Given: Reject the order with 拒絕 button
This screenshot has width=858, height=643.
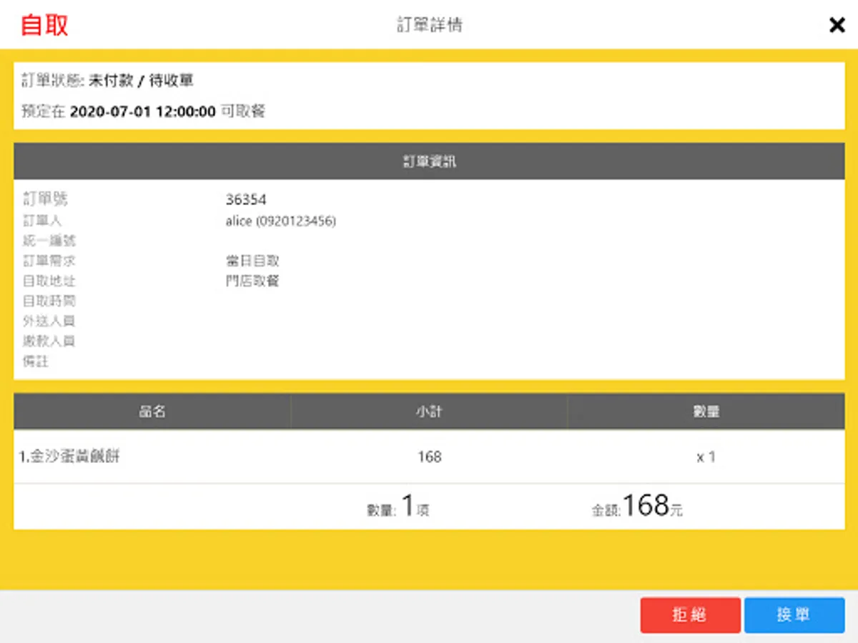Looking at the screenshot, I should (690, 615).
